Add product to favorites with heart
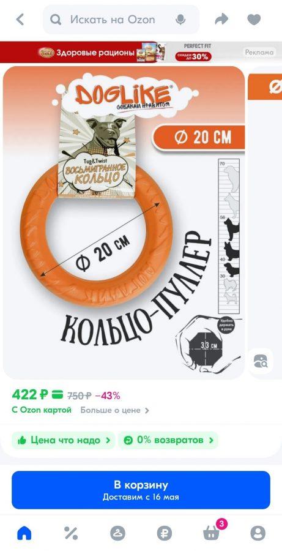Screen dimensions: 282x551 pyautogui.click(x=254, y=20)
